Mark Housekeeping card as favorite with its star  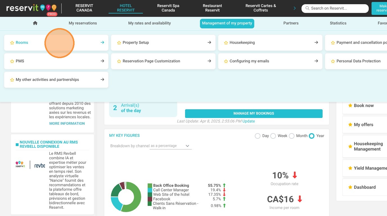click(x=226, y=43)
